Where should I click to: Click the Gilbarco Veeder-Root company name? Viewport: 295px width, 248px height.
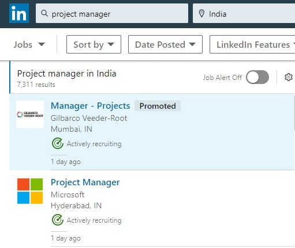pos(89,118)
